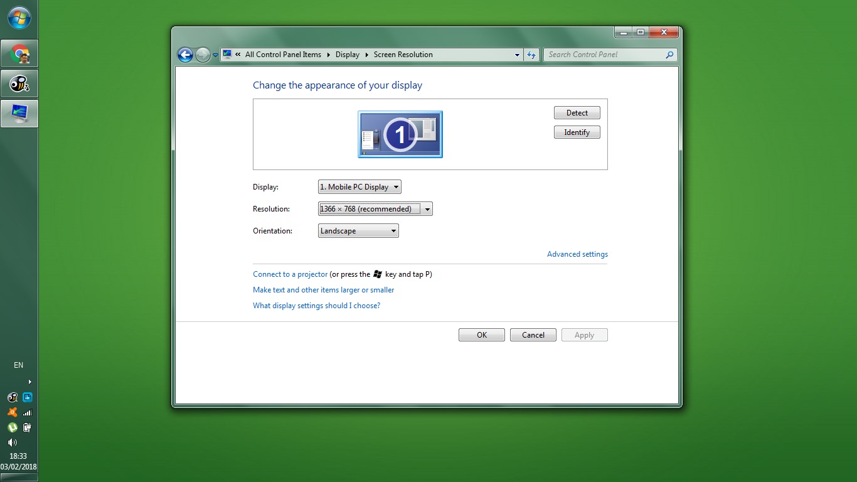
Task: Click the Show Desktop strip below the clock
Action: click(x=19, y=478)
